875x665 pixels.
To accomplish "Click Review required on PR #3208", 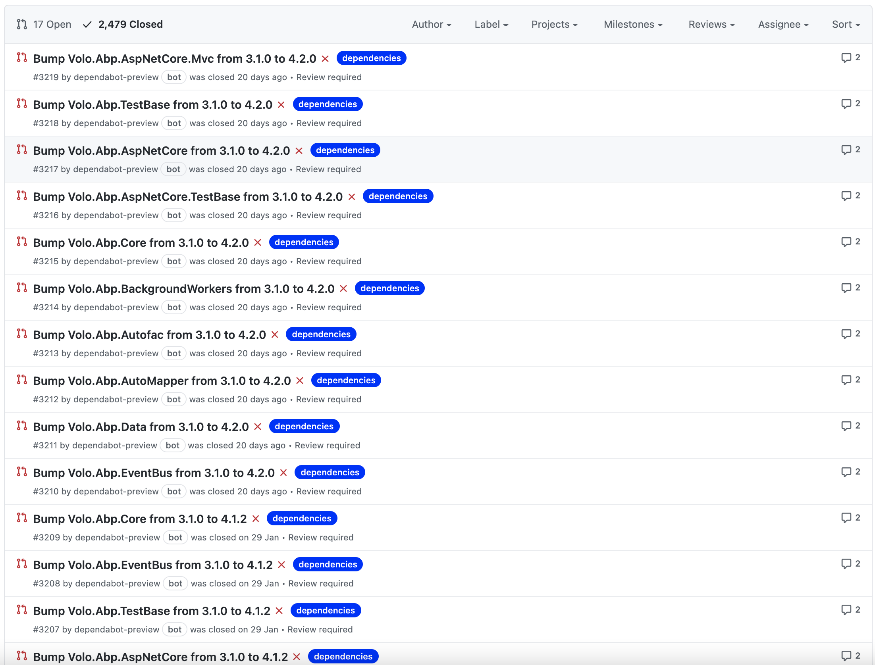I will [321, 584].
